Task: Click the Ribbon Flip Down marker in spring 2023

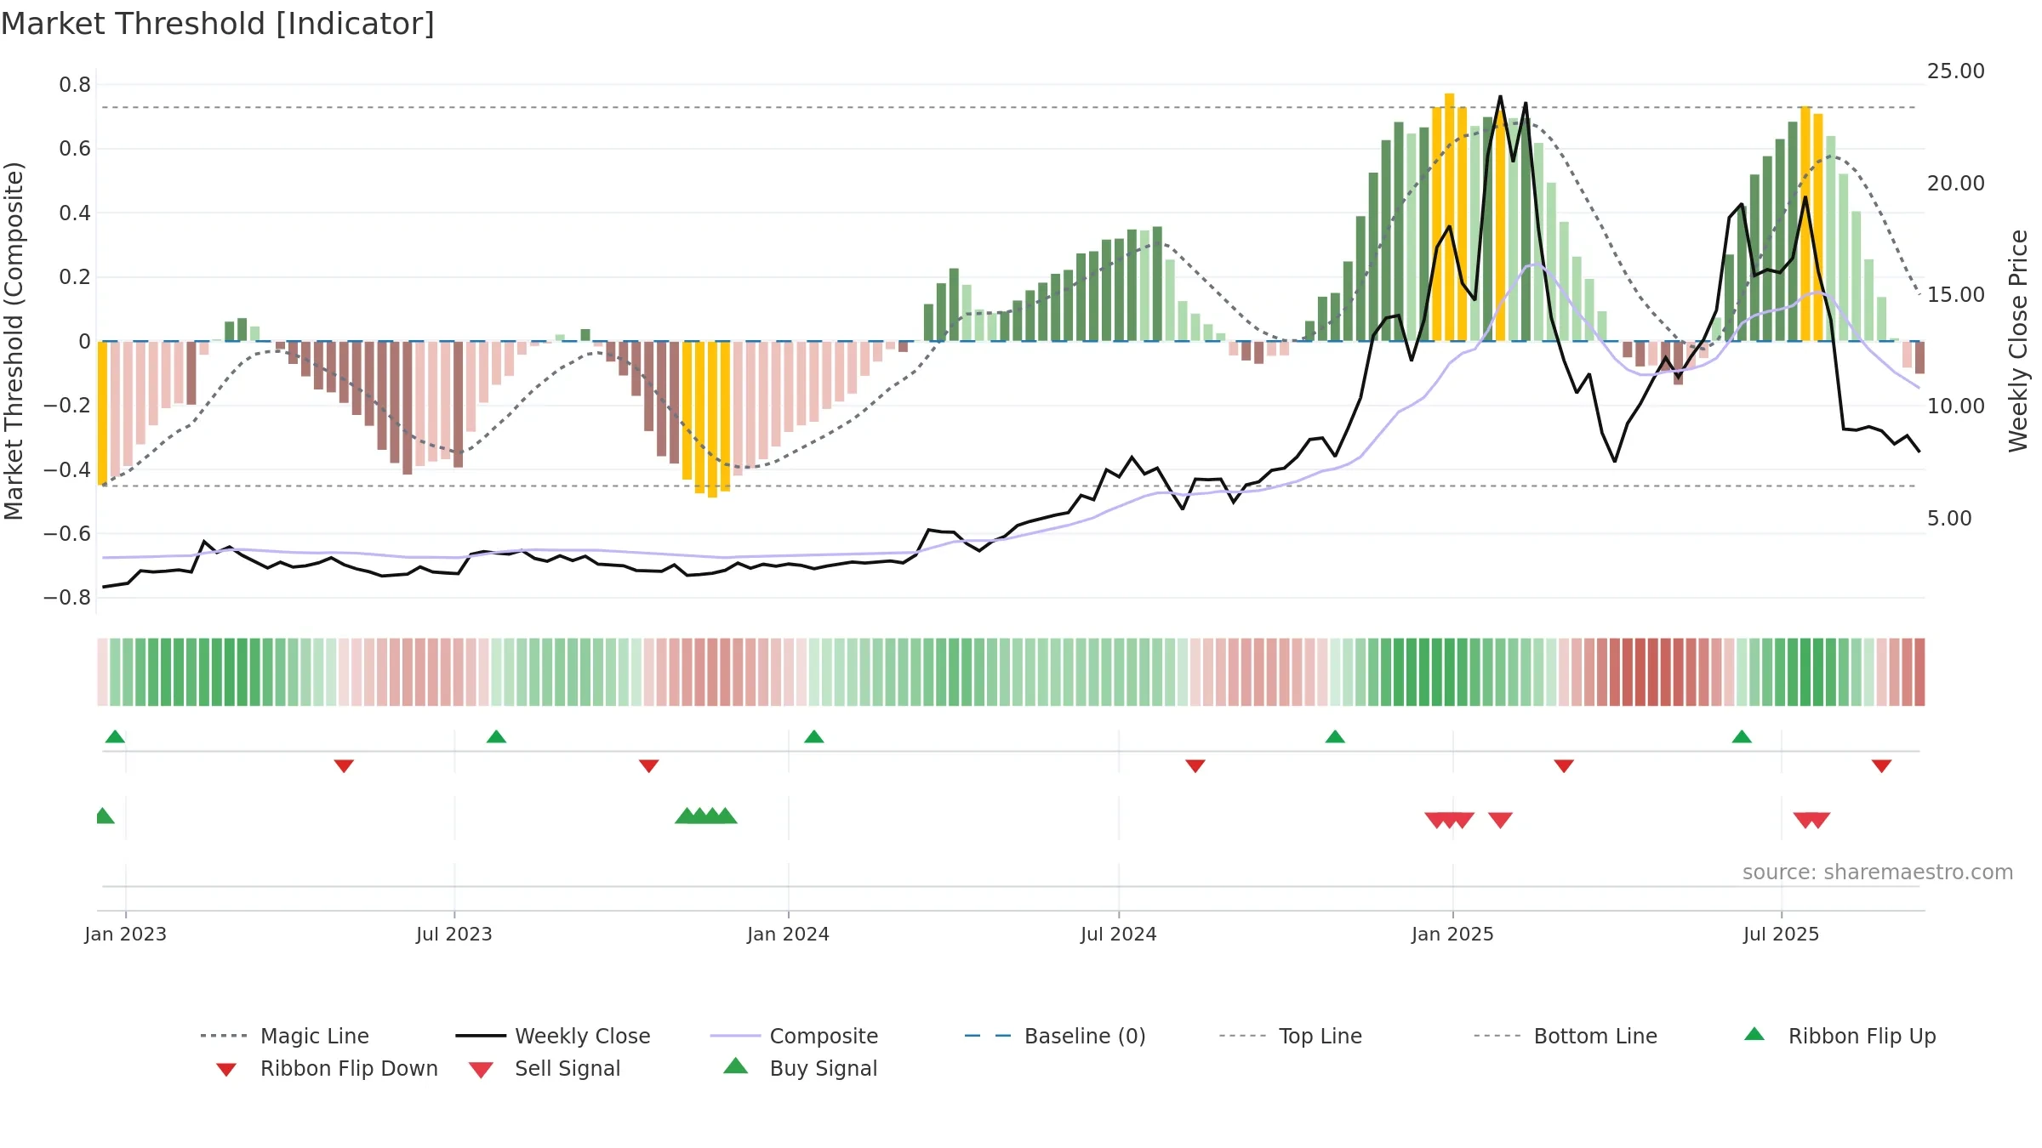Action: [344, 766]
